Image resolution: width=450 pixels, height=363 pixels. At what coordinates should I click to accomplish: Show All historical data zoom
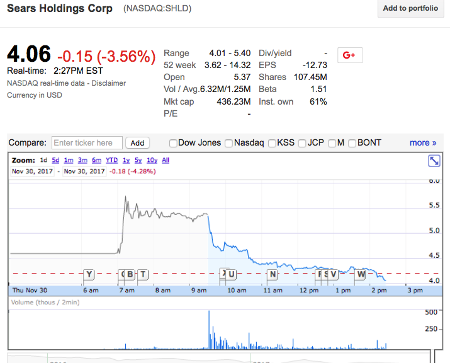click(166, 160)
